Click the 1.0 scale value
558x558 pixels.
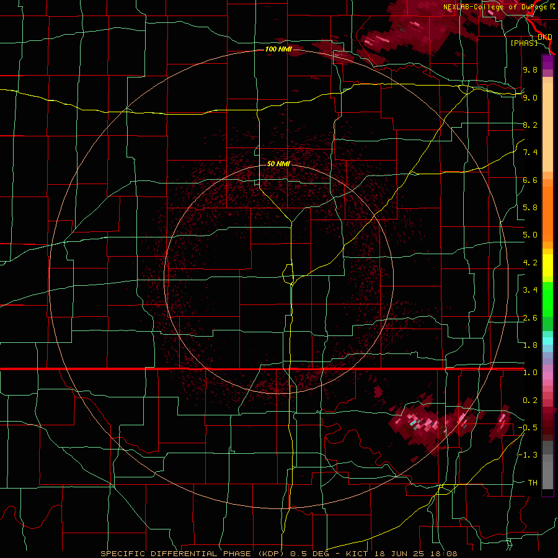click(530, 373)
